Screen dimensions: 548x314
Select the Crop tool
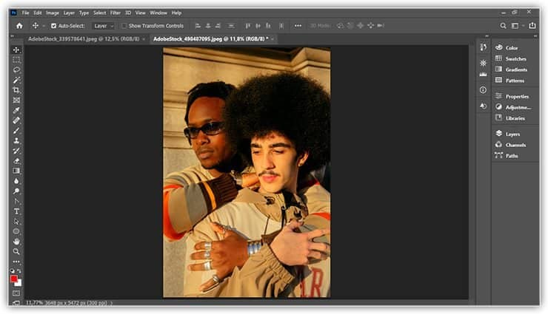(x=16, y=89)
